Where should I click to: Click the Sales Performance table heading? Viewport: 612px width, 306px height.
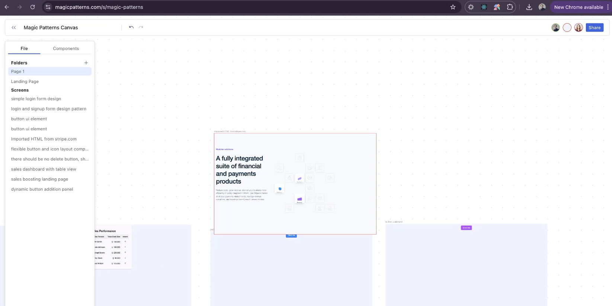tap(105, 231)
